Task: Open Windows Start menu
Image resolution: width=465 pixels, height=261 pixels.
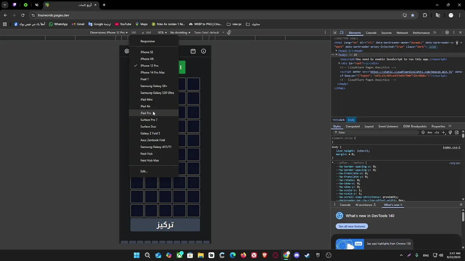Action: (137, 255)
